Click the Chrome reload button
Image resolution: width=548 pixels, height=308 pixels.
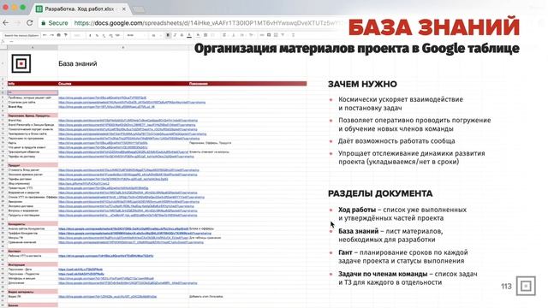30,23
